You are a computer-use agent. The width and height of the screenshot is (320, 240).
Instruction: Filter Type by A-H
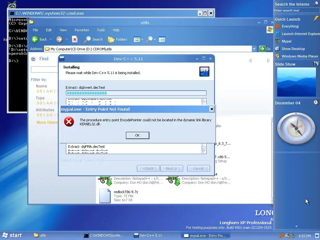point(49,103)
